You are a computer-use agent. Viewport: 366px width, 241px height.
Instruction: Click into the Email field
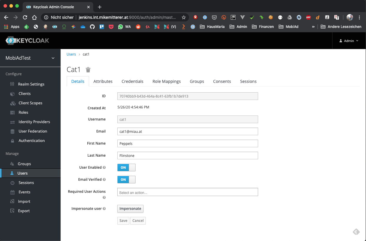coord(188,131)
